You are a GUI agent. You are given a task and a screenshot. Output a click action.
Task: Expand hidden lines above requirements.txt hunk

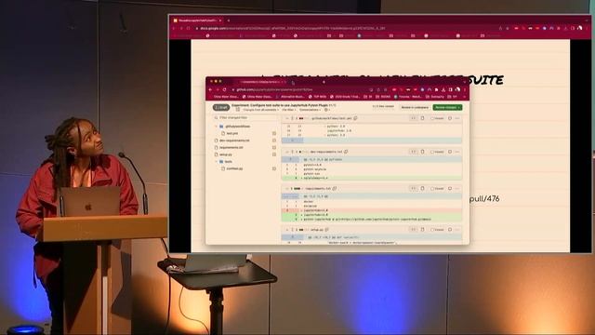point(290,196)
